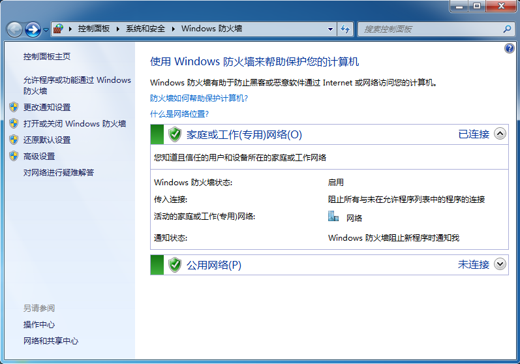Open the 什么是网络位置? help link

pyautogui.click(x=179, y=114)
